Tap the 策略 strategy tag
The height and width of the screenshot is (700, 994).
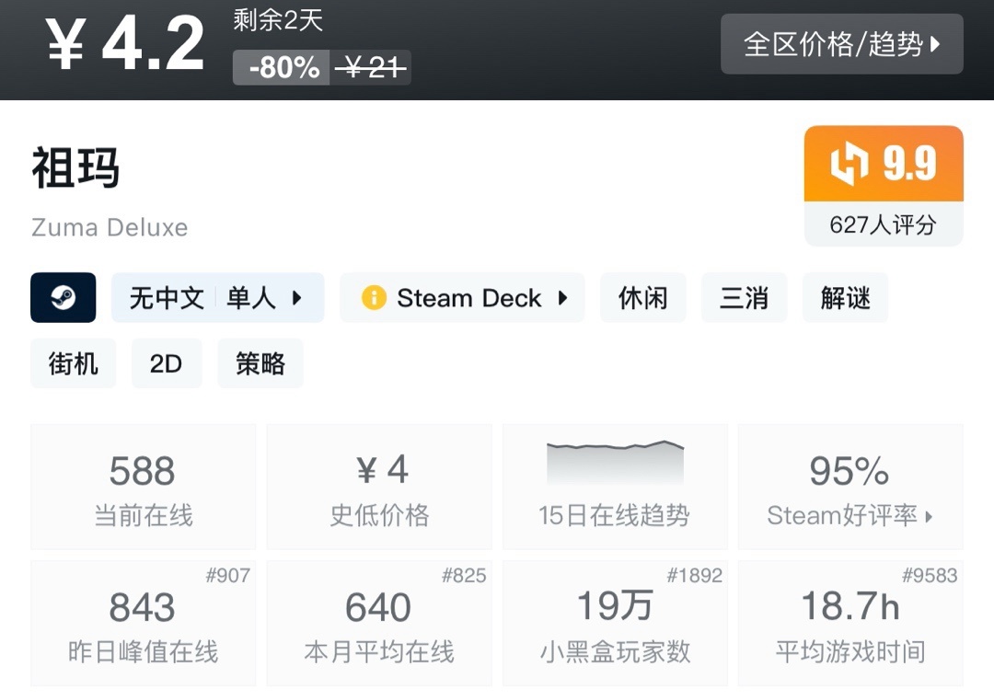point(260,364)
